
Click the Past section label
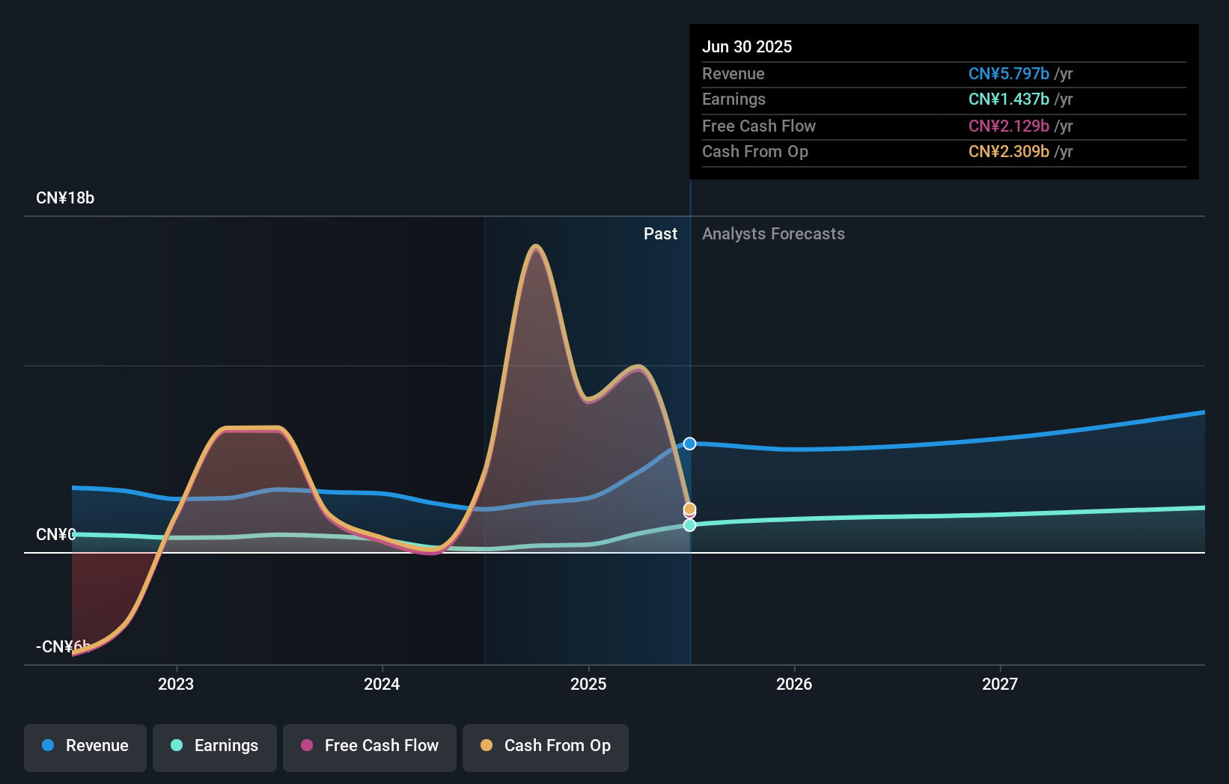point(660,234)
